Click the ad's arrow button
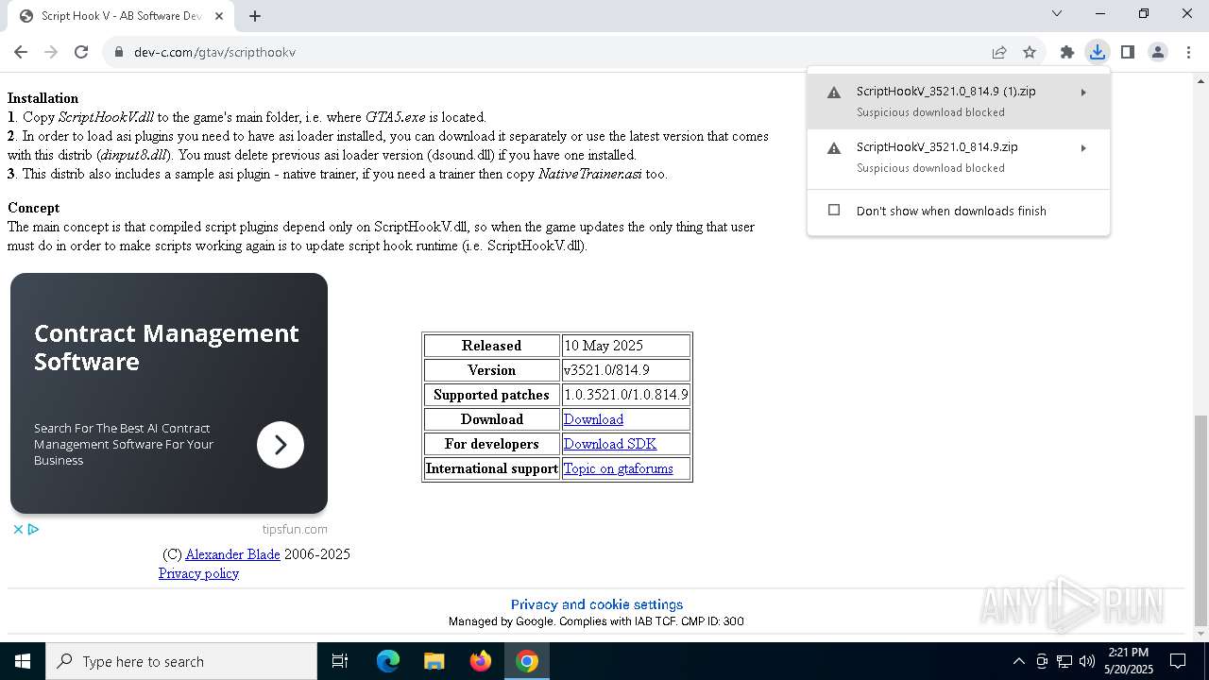 [x=281, y=445]
